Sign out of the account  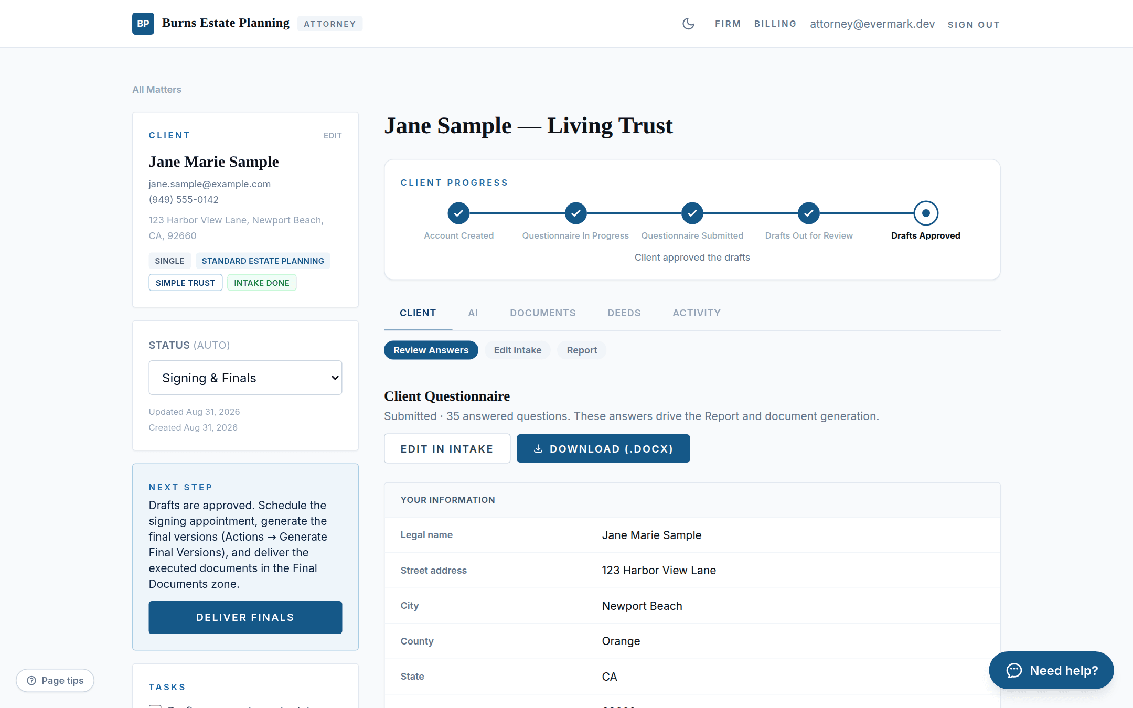974,24
